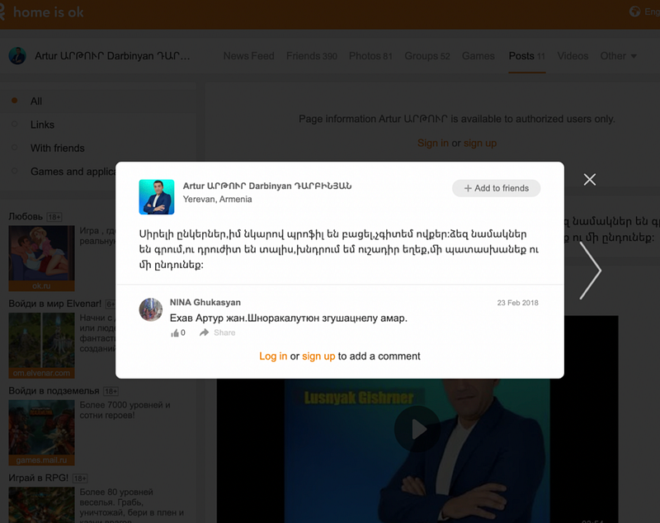
Task: Open the games.mail.ru ad thumbnail
Action: [x=41, y=432]
